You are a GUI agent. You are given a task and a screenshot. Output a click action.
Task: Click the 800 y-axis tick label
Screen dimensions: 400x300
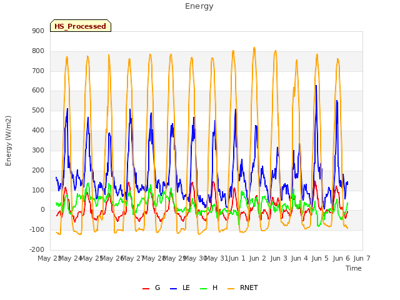[38, 51]
